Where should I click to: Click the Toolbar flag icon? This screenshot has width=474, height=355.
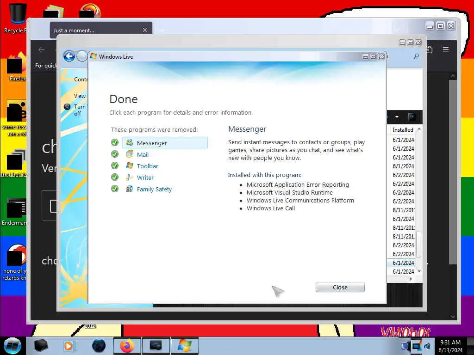tap(130, 165)
